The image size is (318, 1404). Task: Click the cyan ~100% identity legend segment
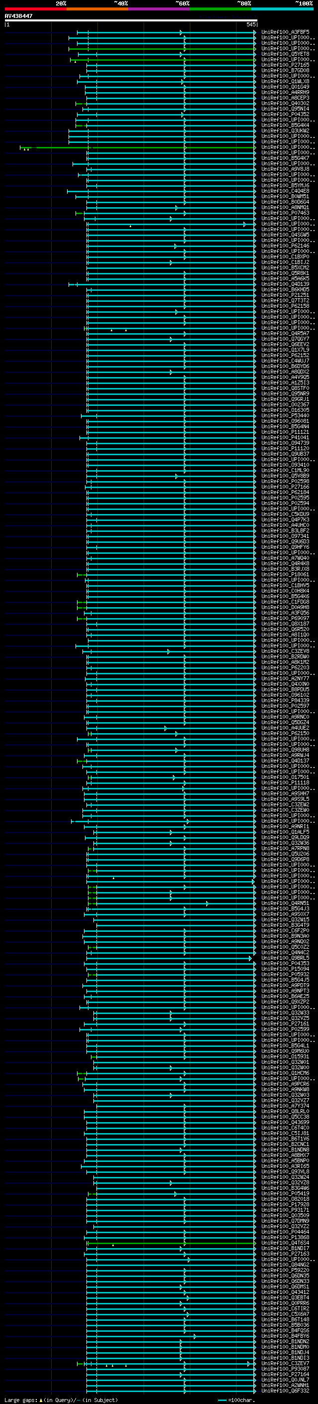tap(282, 9)
